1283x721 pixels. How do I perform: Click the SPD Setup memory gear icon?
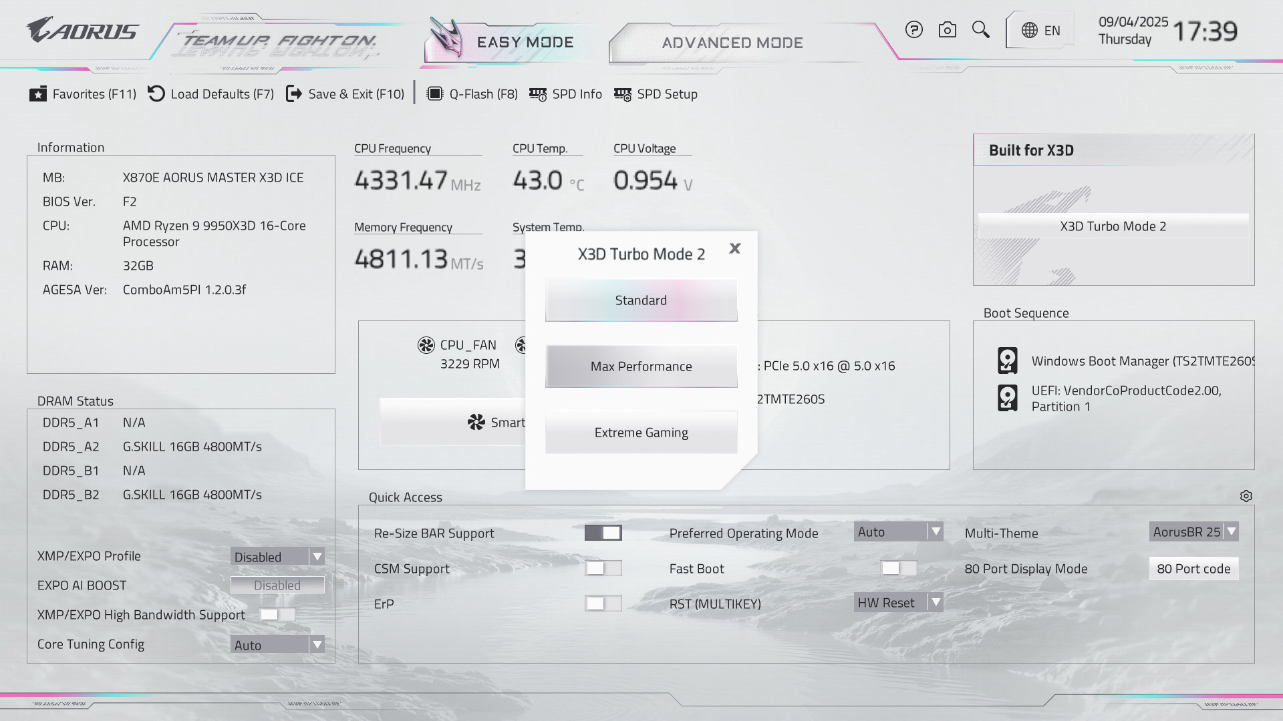(623, 94)
